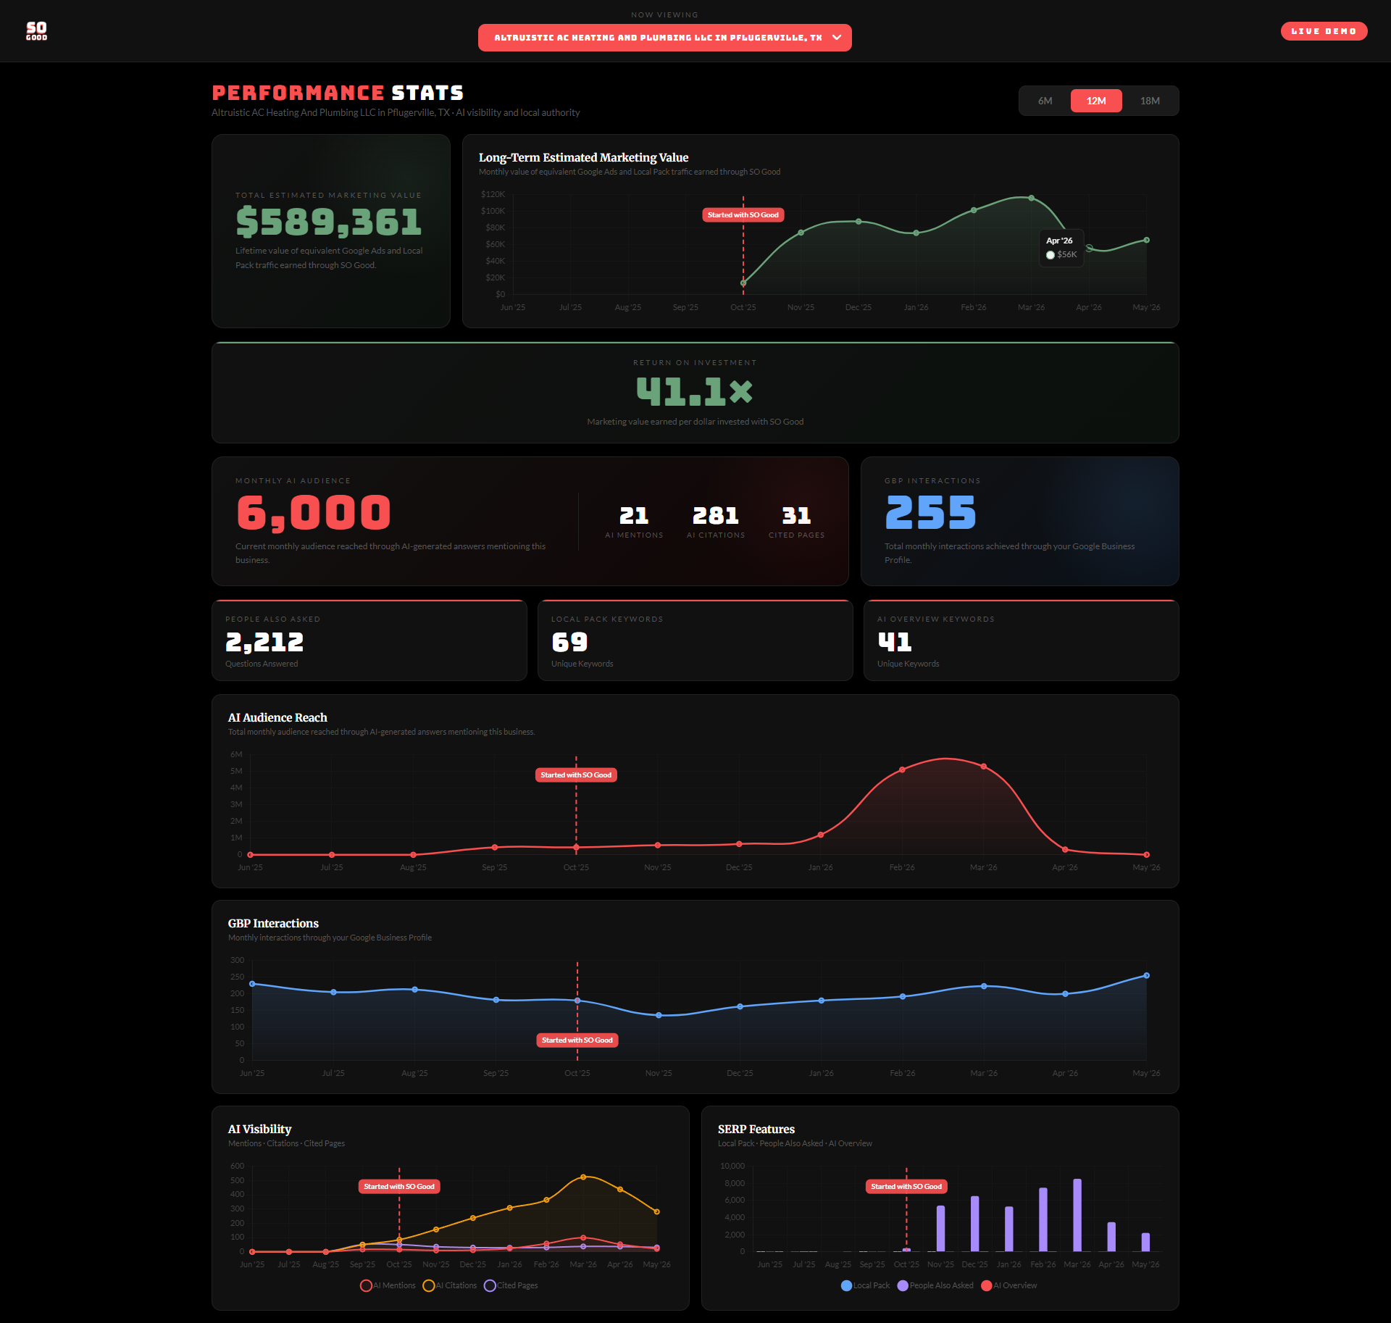Toggle AI Overview legend item
1391x1323 pixels.
(x=1009, y=1285)
